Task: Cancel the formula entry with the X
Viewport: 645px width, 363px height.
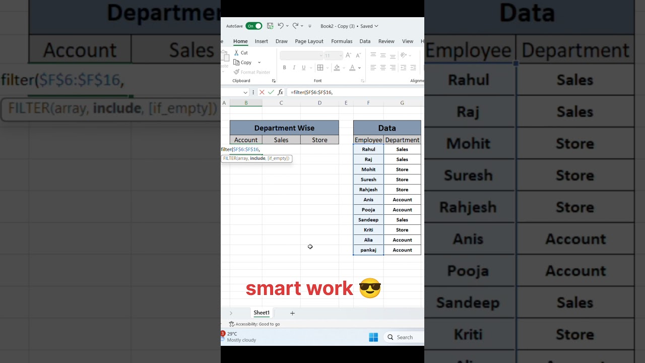Action: pos(262,92)
